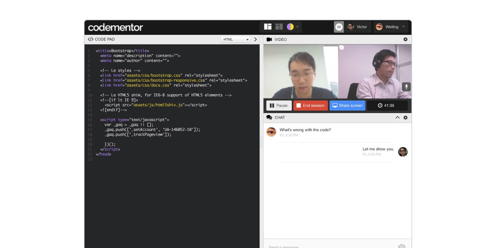Click the Video camera icon in header

click(269, 40)
